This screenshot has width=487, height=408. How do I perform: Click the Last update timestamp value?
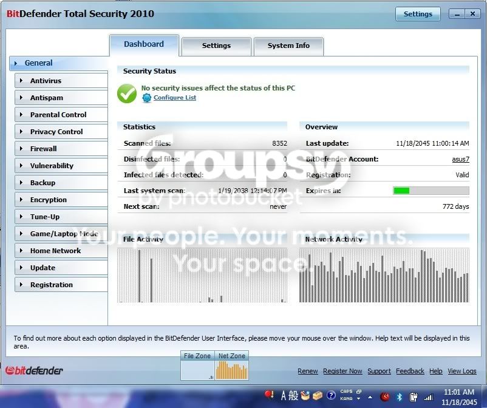432,143
